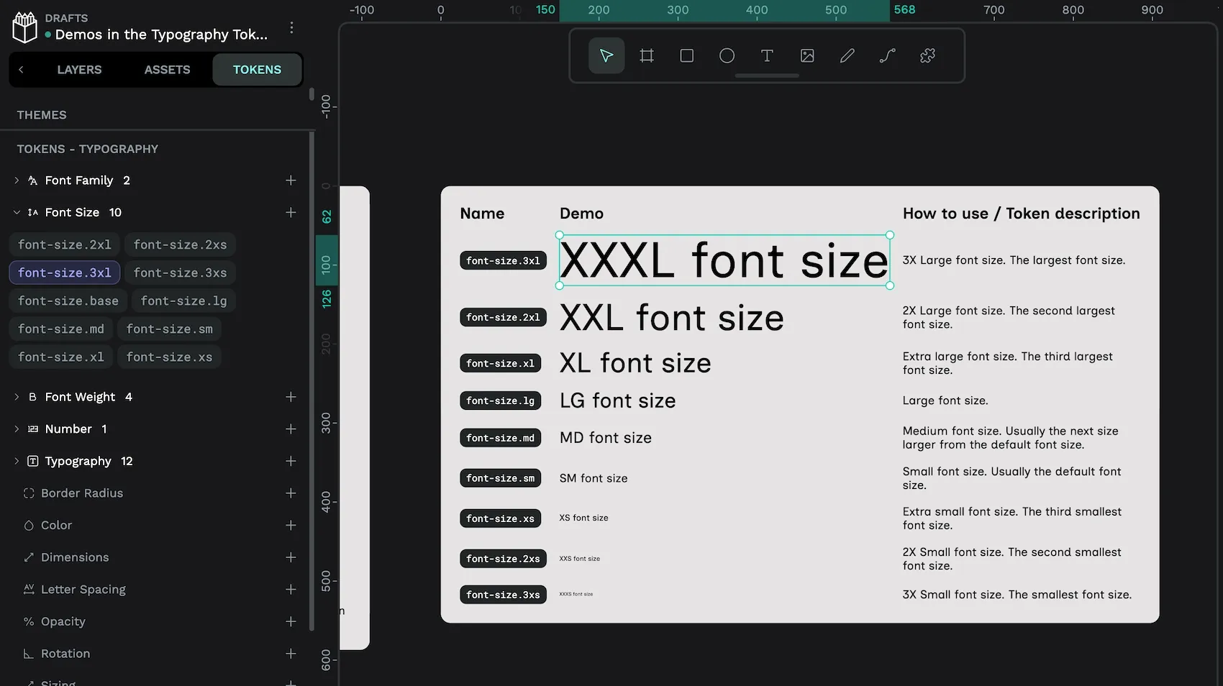Screen dimensions: 1223x686
Task: Open the Plugins panel
Action: pos(927,55)
